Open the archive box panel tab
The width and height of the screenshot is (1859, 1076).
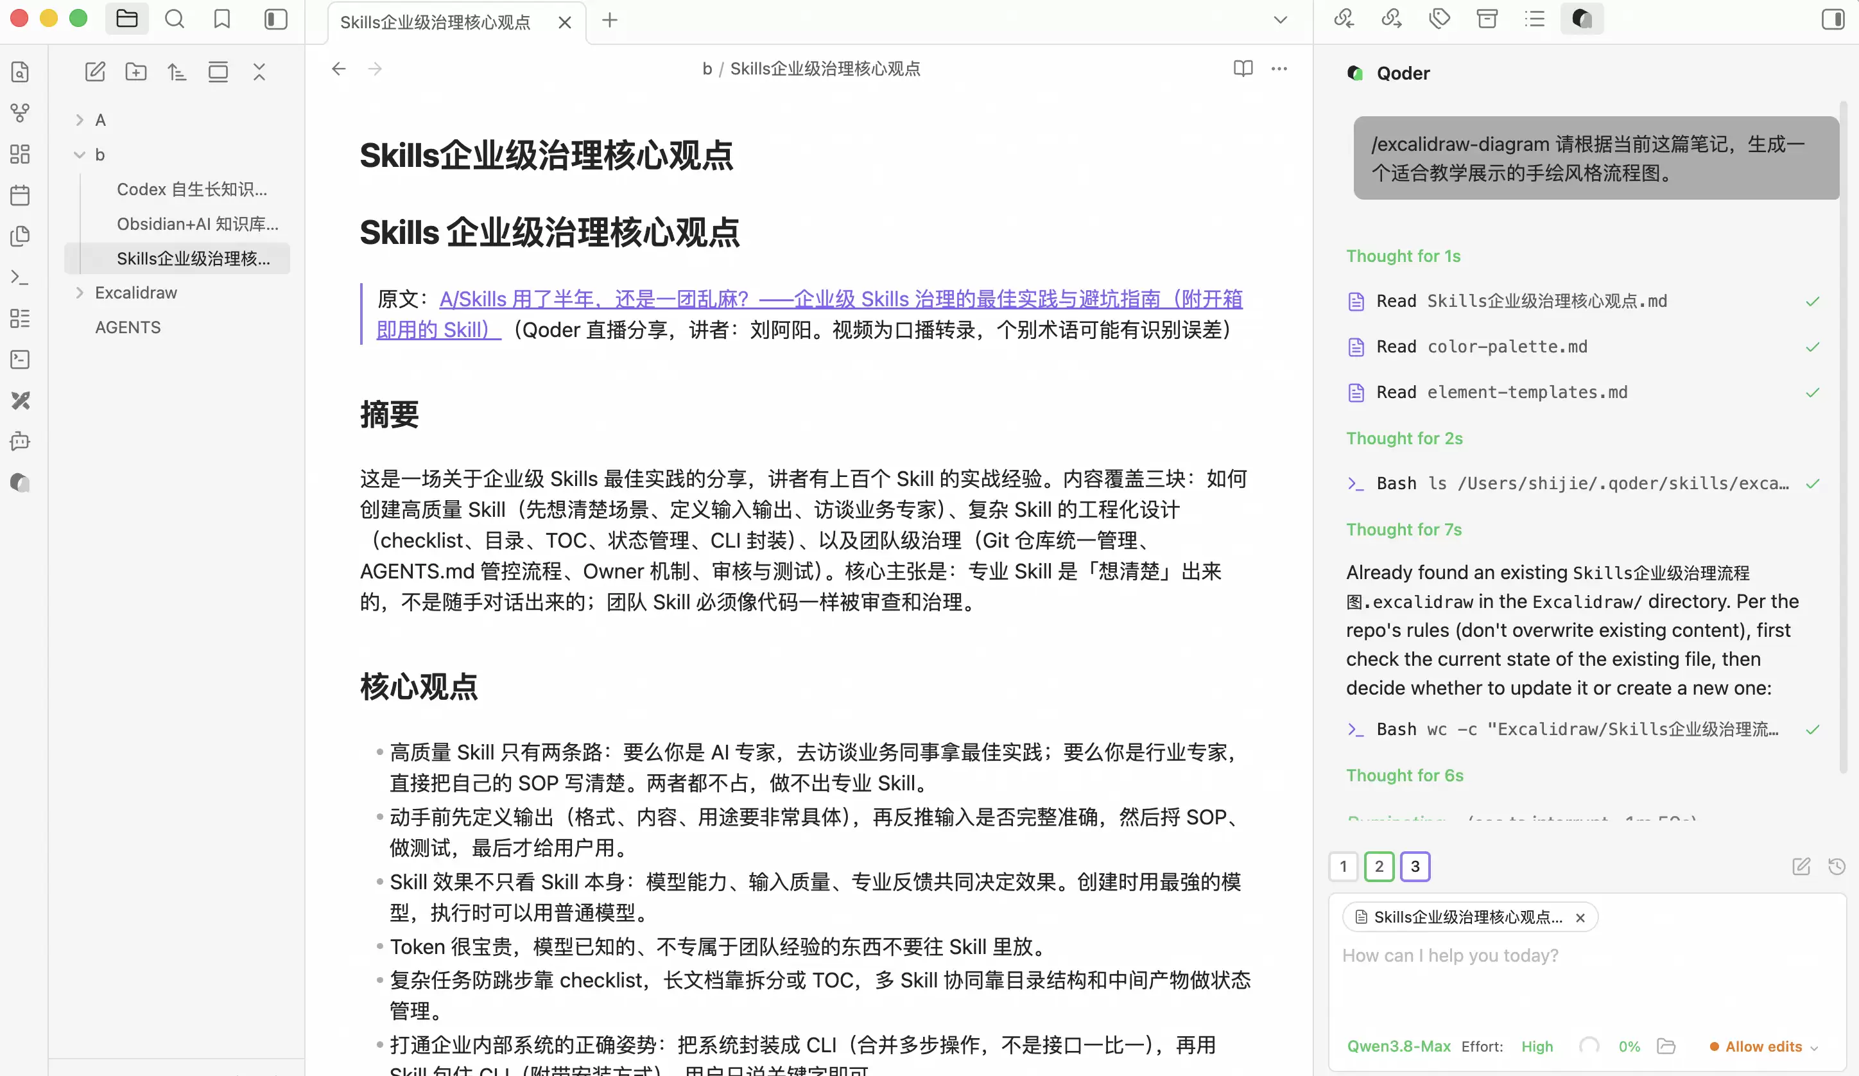tap(1487, 19)
